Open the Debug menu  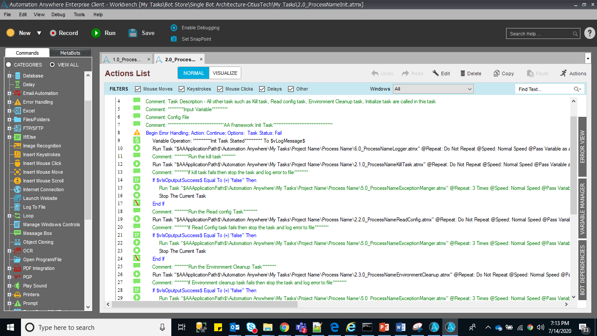(58, 14)
